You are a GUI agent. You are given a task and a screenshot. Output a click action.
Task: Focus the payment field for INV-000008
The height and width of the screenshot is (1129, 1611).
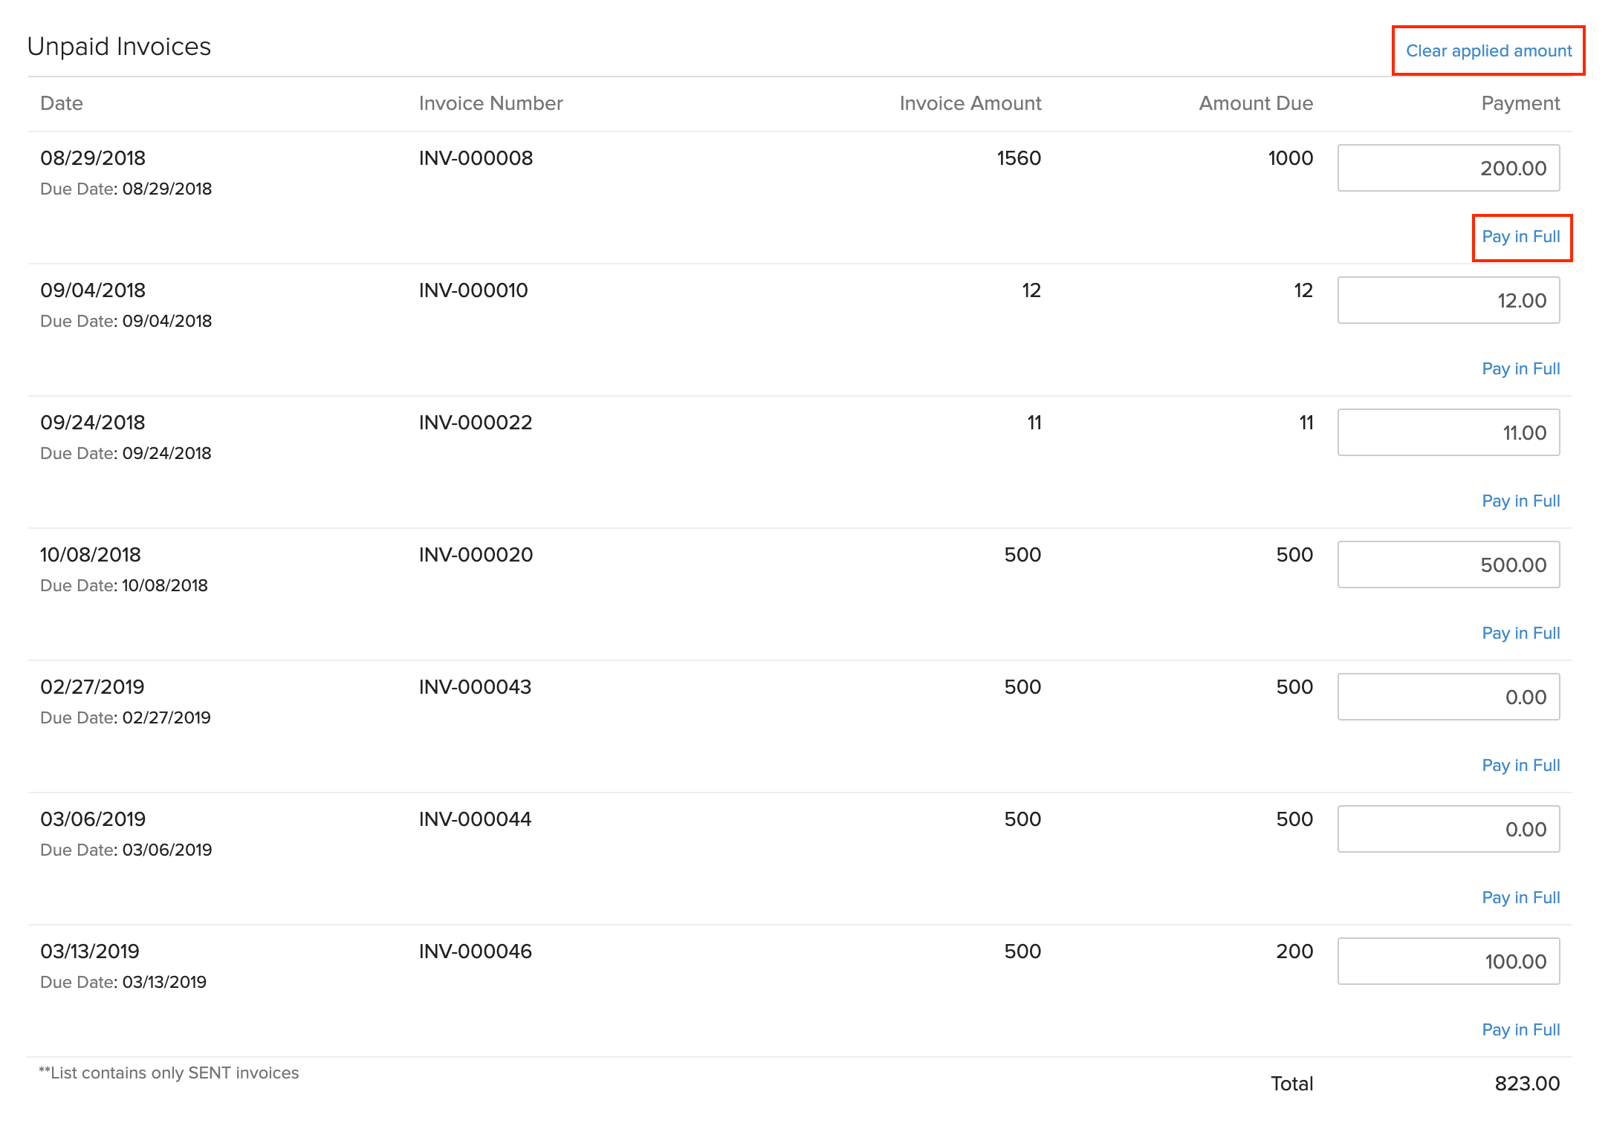[x=1448, y=168]
